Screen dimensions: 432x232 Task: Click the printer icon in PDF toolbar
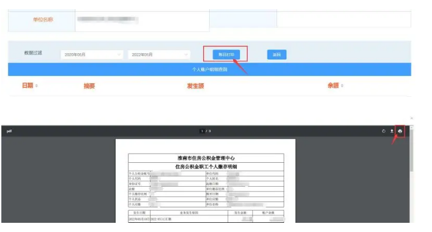click(400, 131)
